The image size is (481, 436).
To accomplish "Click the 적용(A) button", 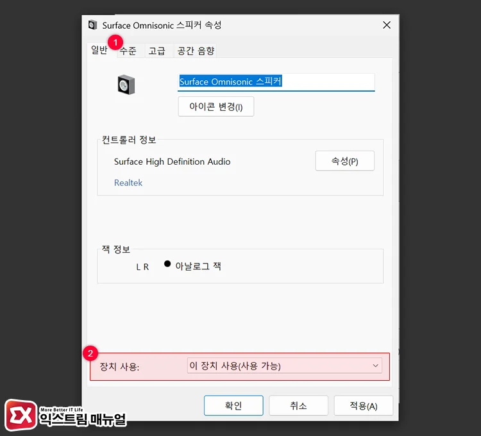I will pos(364,406).
